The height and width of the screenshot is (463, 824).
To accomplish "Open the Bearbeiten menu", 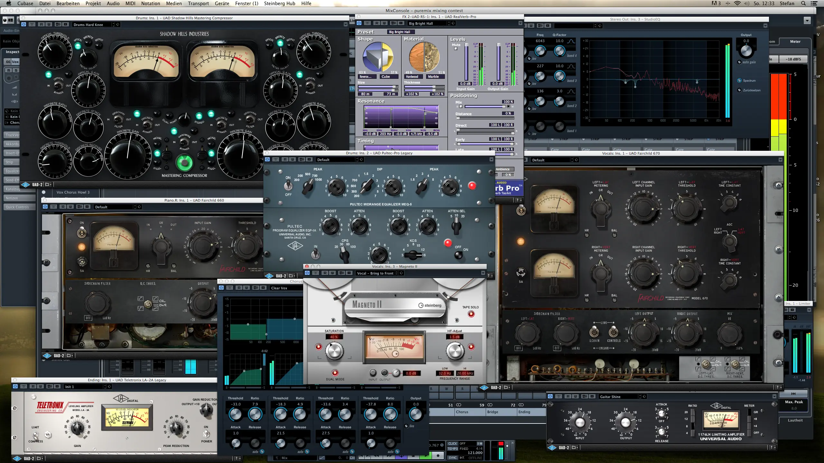I will [x=68, y=4].
